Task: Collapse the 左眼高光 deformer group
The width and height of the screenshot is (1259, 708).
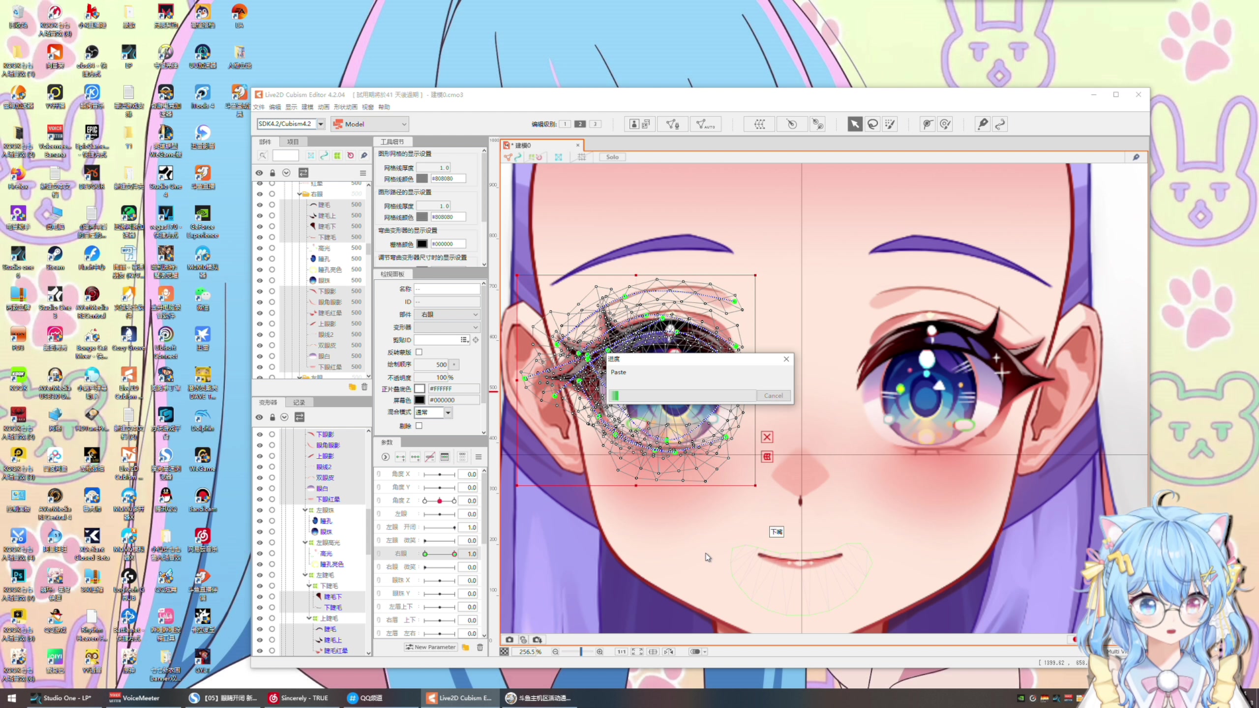Action: (x=305, y=542)
